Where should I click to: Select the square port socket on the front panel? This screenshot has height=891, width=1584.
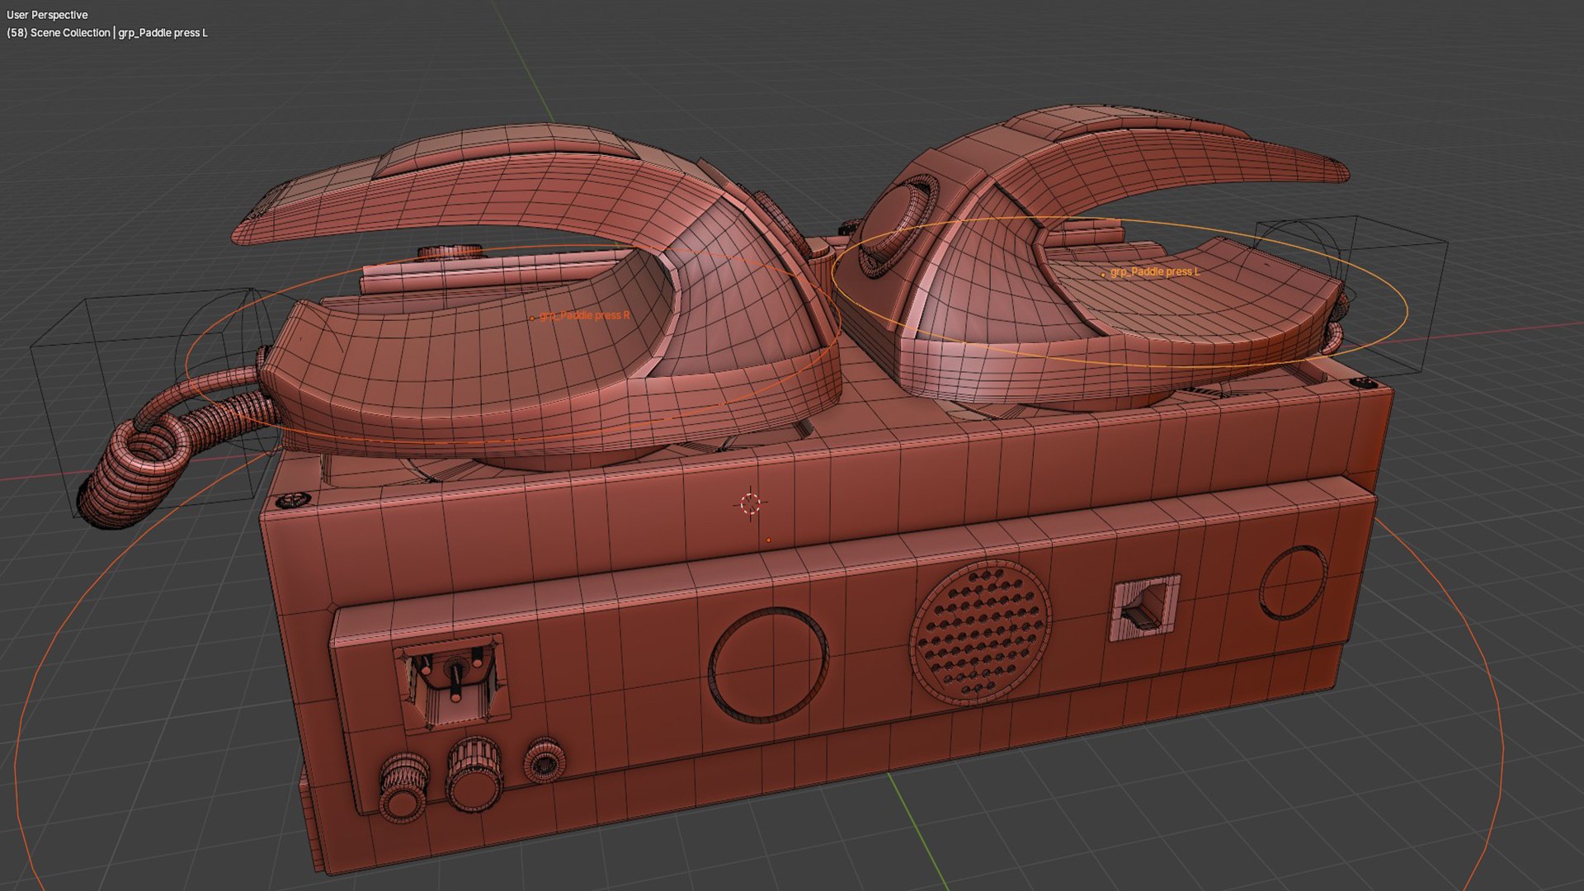pyautogui.click(x=1144, y=610)
